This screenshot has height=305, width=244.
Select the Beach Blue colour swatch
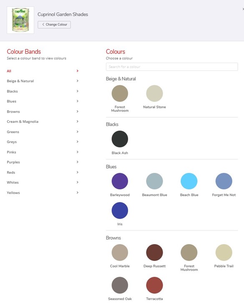click(x=189, y=181)
